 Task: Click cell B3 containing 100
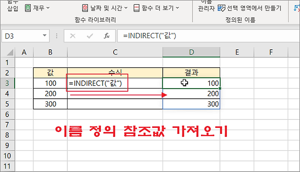tap(50, 83)
